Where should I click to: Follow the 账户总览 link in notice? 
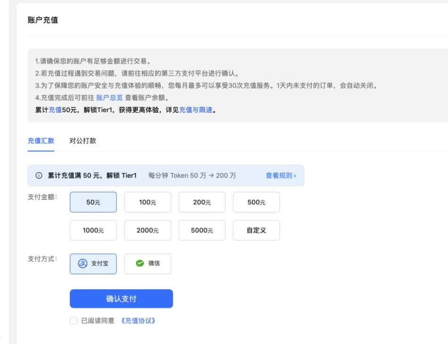coord(109,98)
